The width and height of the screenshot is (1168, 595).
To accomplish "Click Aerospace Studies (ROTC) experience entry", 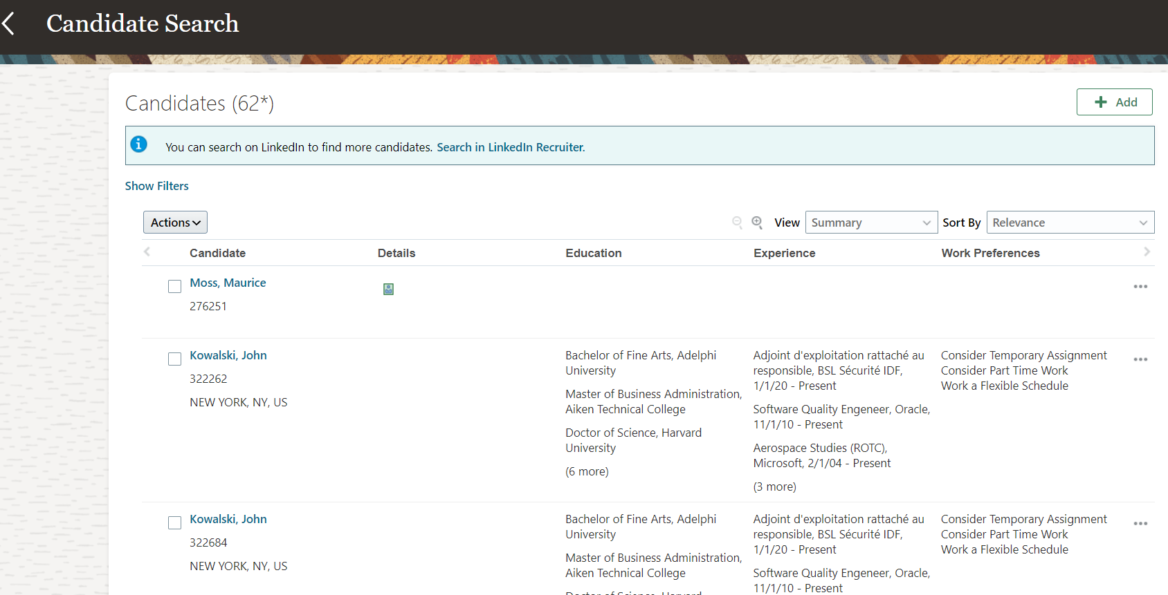I will click(x=821, y=455).
